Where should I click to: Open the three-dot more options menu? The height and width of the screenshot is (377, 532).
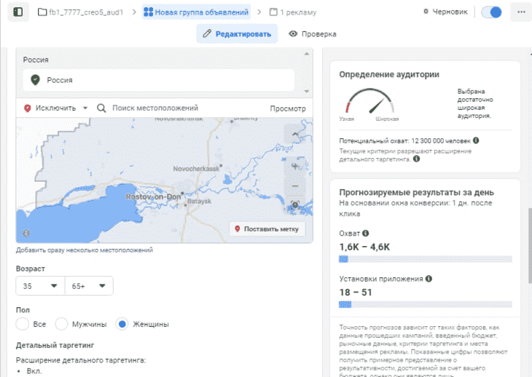[x=522, y=12]
